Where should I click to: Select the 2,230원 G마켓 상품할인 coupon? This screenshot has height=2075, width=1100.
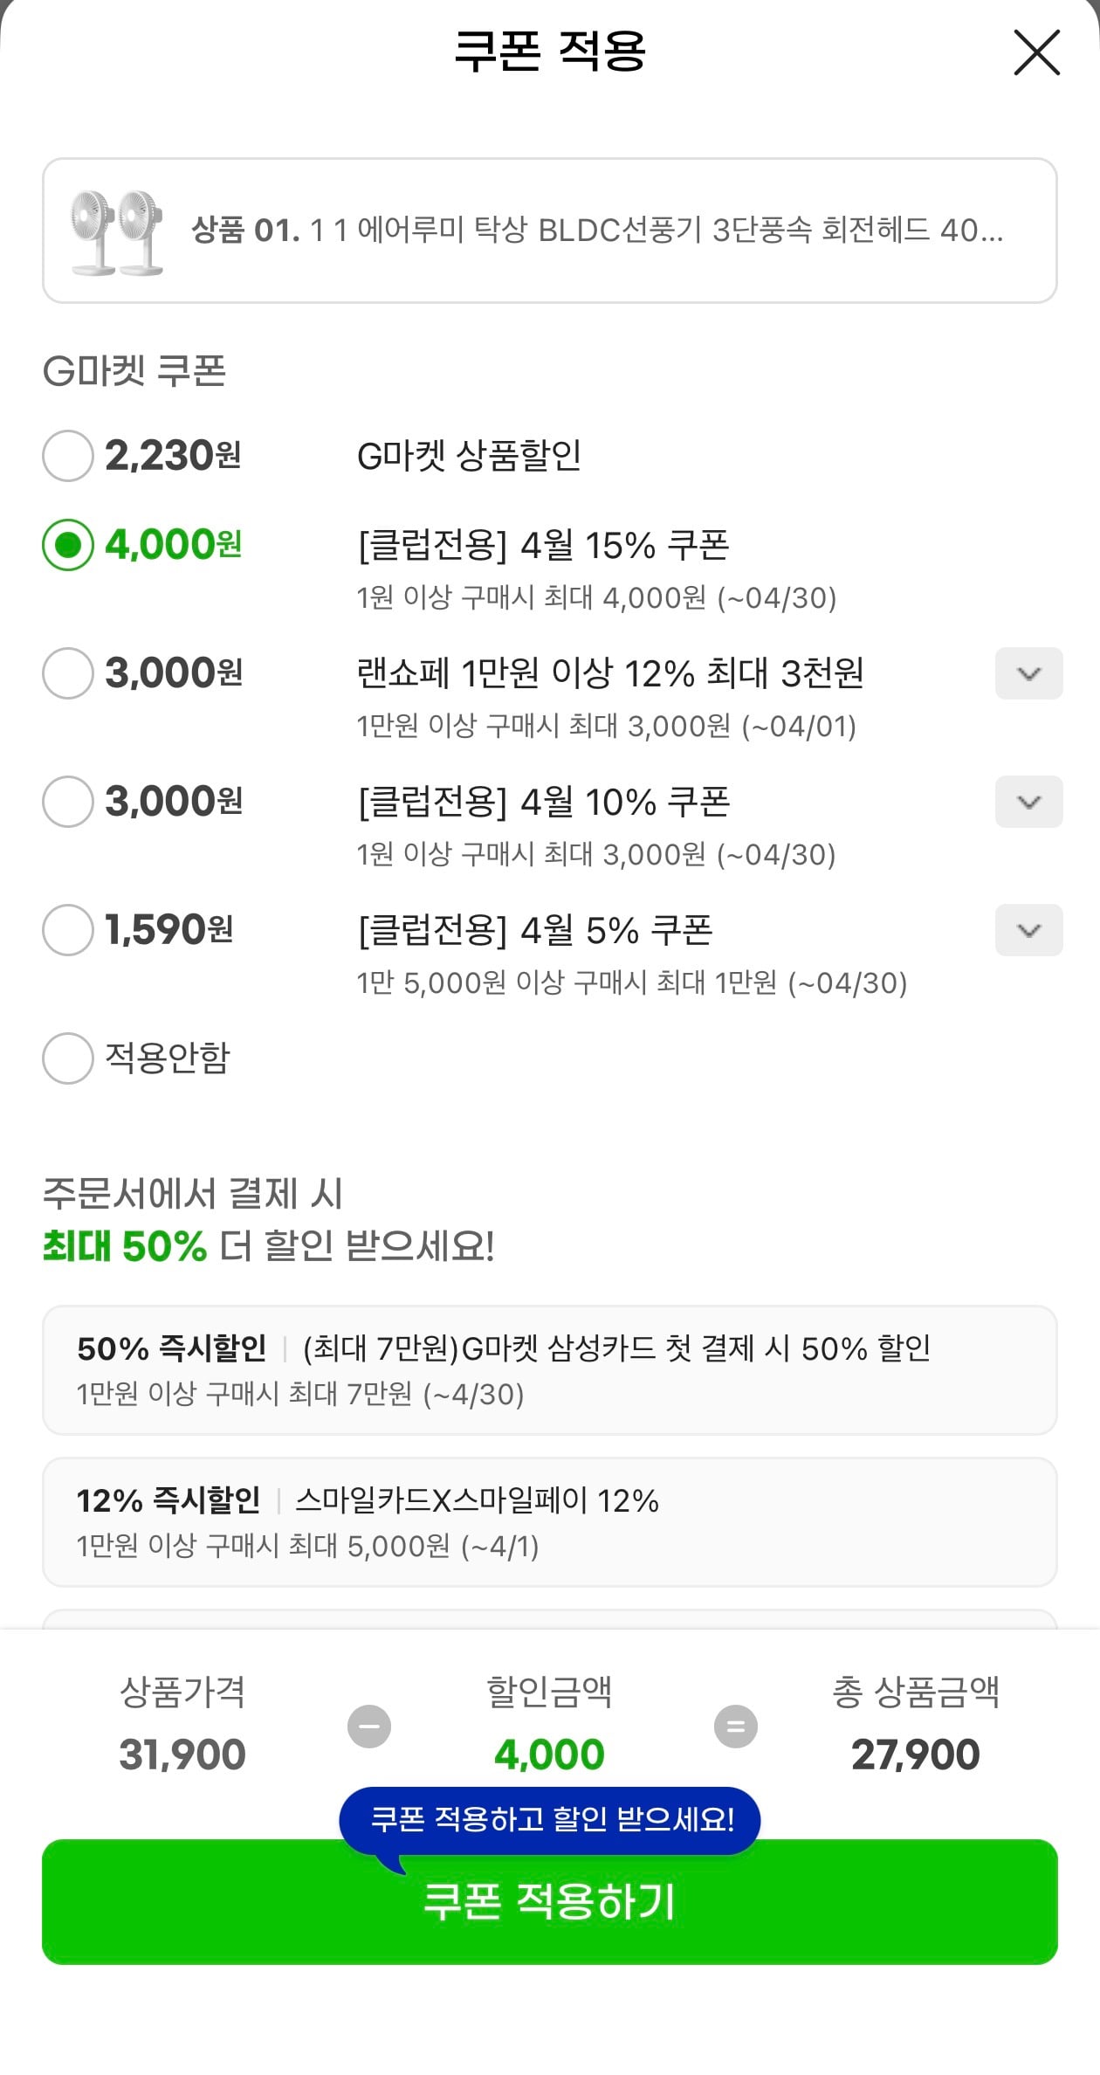click(66, 455)
